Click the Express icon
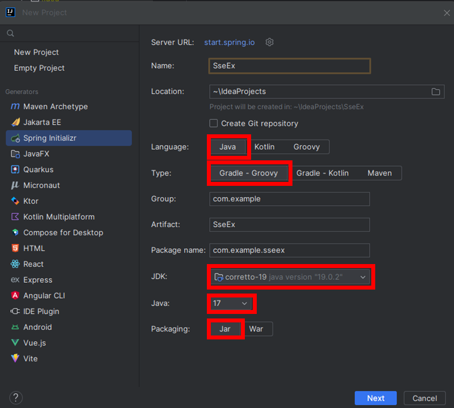454x408 pixels. point(15,280)
